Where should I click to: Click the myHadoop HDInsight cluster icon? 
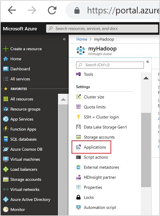tap(81, 50)
